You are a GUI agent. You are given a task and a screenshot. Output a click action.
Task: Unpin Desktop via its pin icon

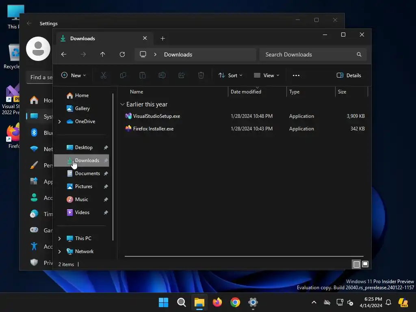pos(106,147)
